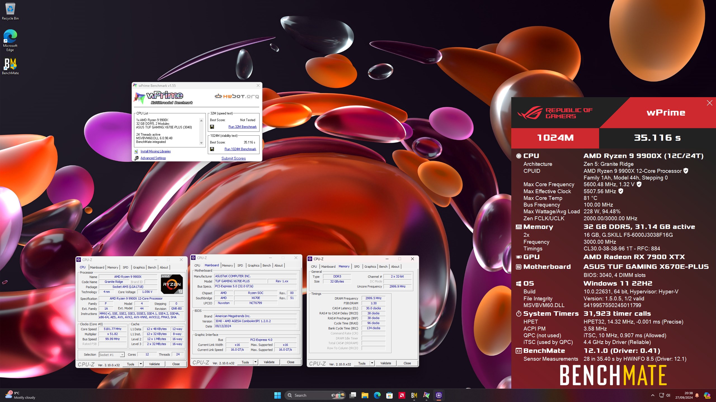716x402 pixels.
Task: Open Copilot preview from the taskbar
Action: coord(707,395)
